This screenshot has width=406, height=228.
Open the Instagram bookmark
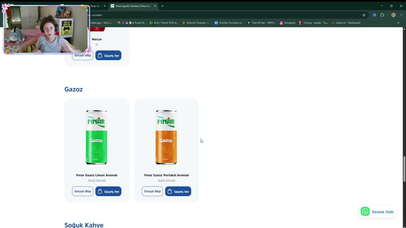(287, 23)
